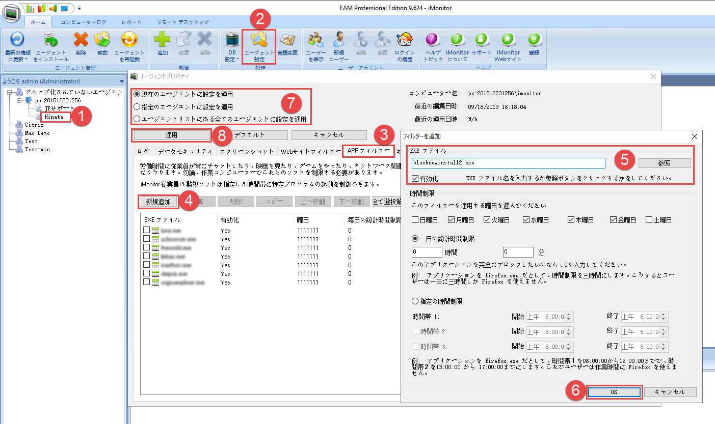Uncheck the 木曜日 checkbox
Image resolution: width=715 pixels, height=424 pixels.
pyautogui.click(x=571, y=220)
